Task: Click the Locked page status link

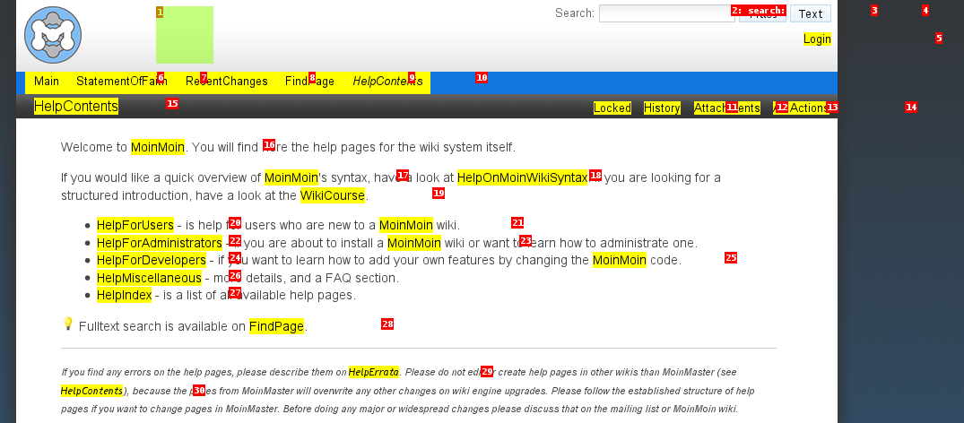Action: click(612, 108)
